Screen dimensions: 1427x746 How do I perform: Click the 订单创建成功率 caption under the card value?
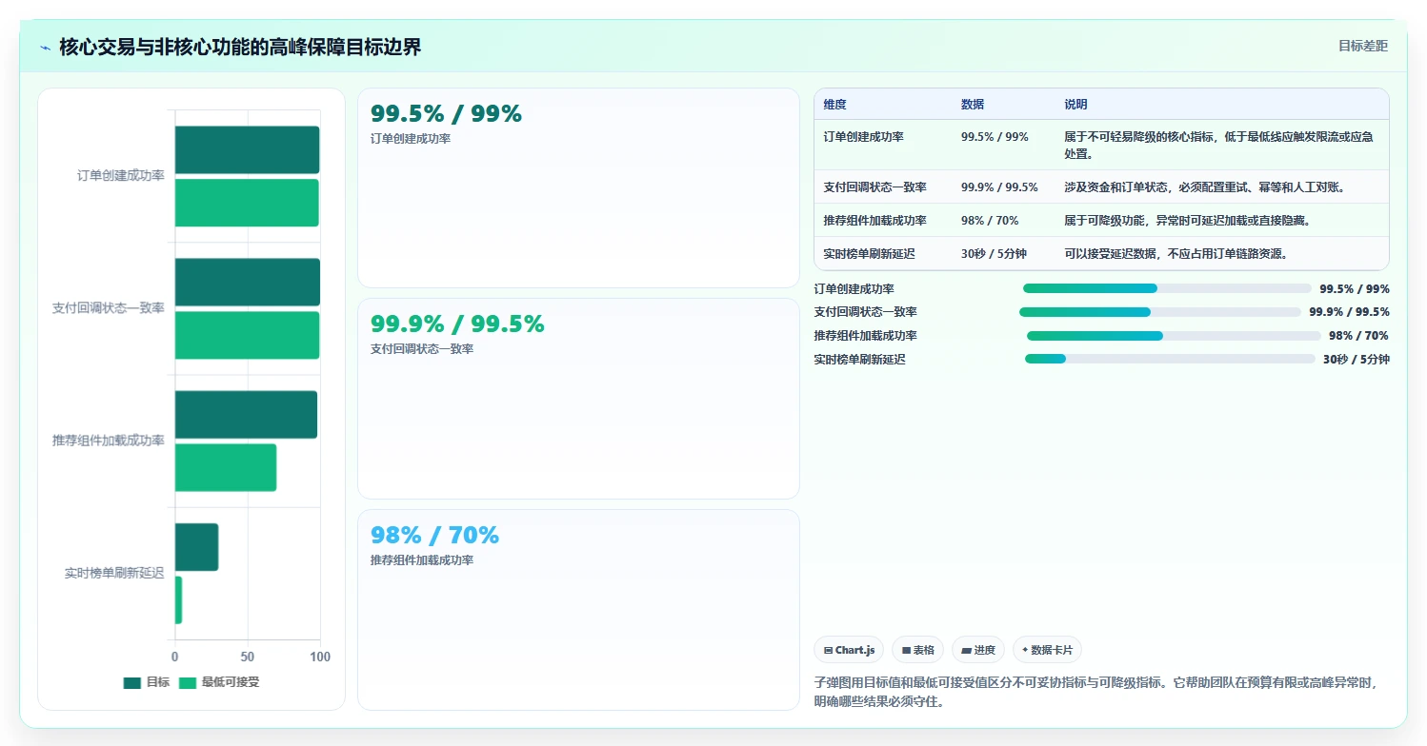coord(411,139)
